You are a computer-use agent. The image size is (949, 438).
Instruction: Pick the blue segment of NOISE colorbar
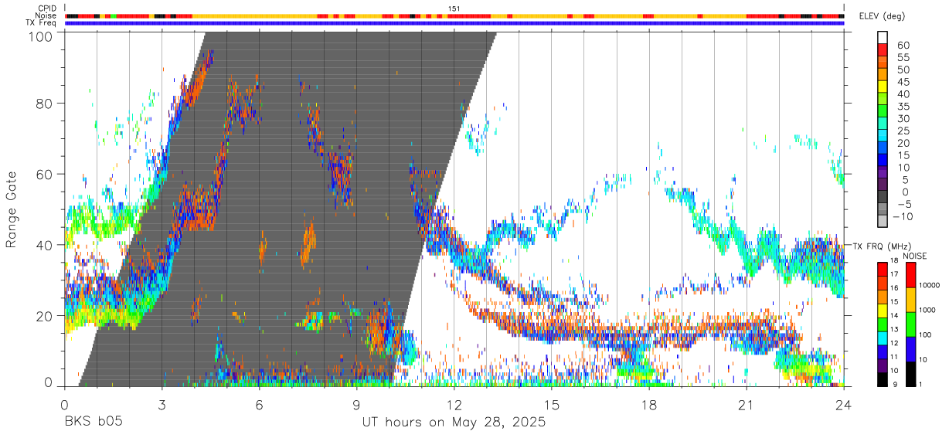coord(910,348)
